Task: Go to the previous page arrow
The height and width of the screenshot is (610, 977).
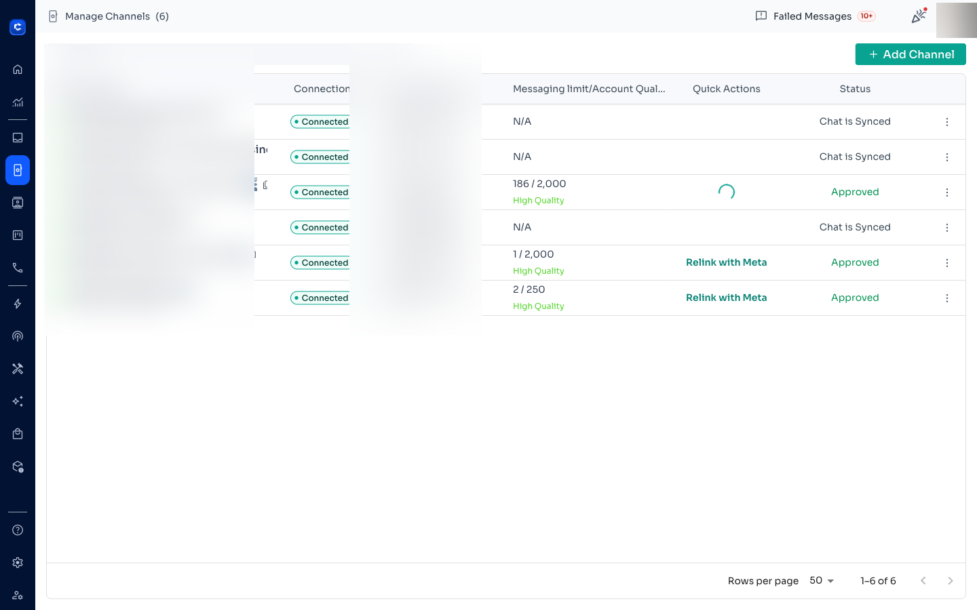Action: 923,581
